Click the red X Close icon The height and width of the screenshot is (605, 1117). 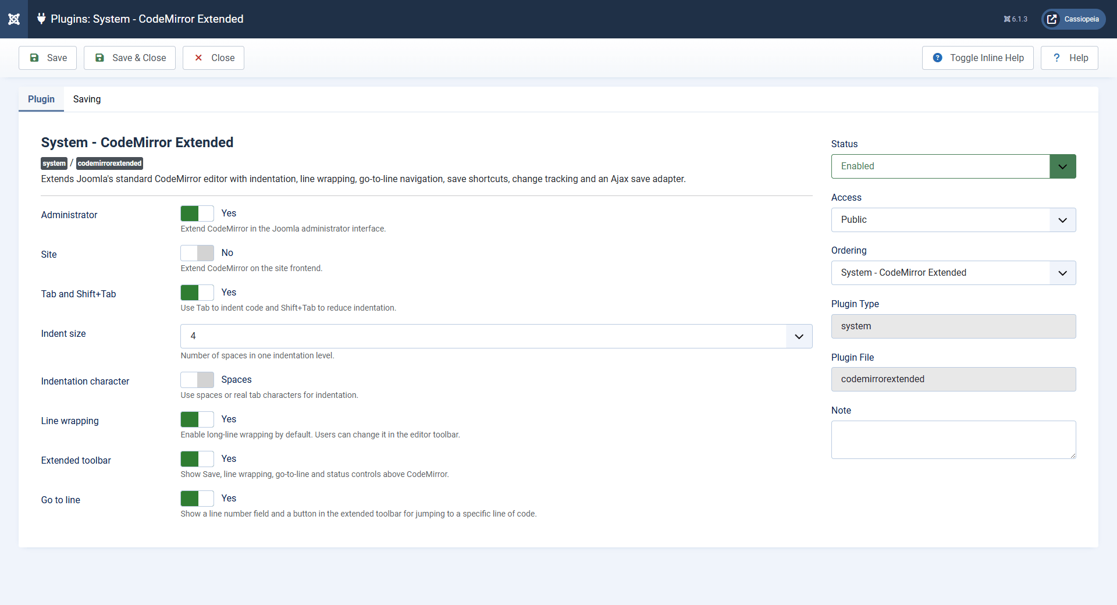pos(198,58)
